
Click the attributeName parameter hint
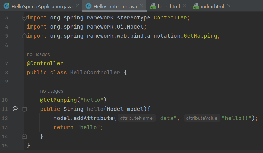point(137,118)
